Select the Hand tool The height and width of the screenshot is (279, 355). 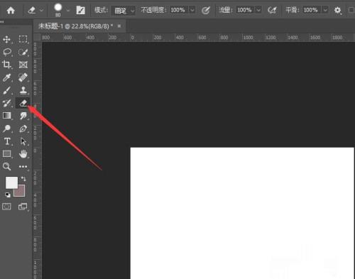23,154
